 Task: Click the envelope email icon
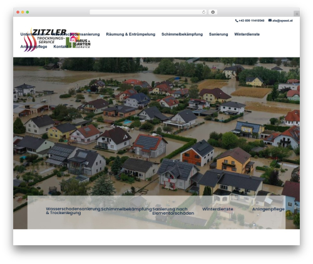(x=270, y=21)
